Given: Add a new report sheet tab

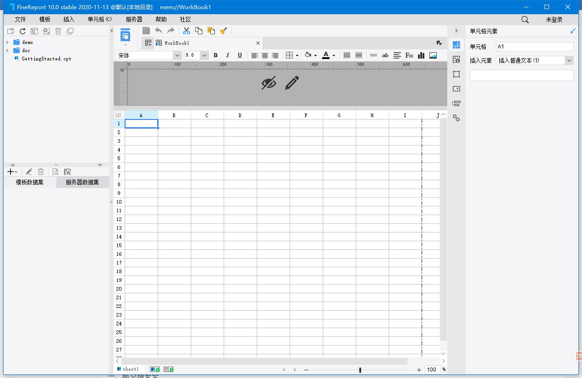Looking at the screenshot, I should point(155,369).
